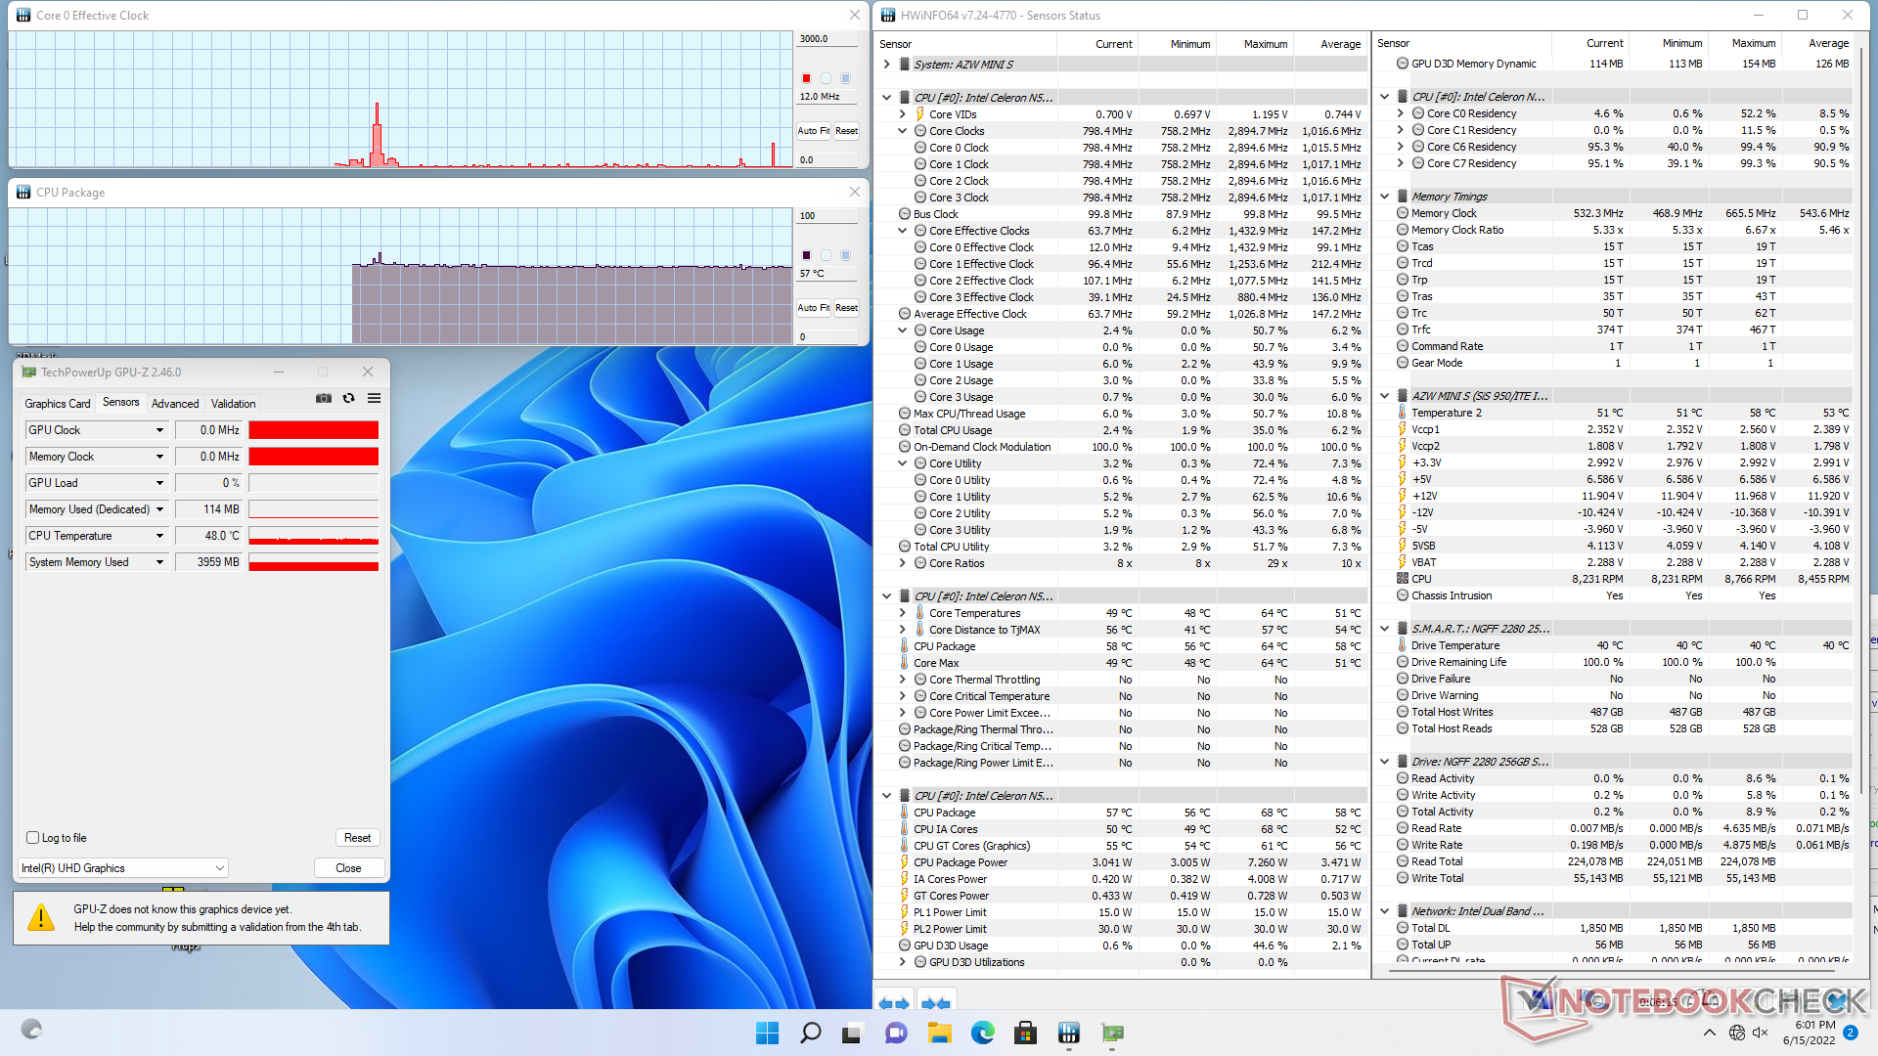
Task: Open the GPU-Z hamburger menu
Action: [374, 399]
